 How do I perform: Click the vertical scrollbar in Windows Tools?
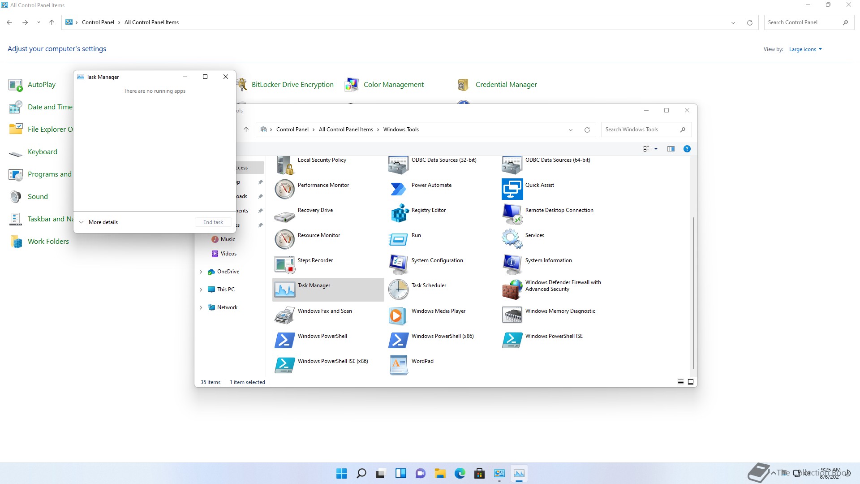coord(694,293)
